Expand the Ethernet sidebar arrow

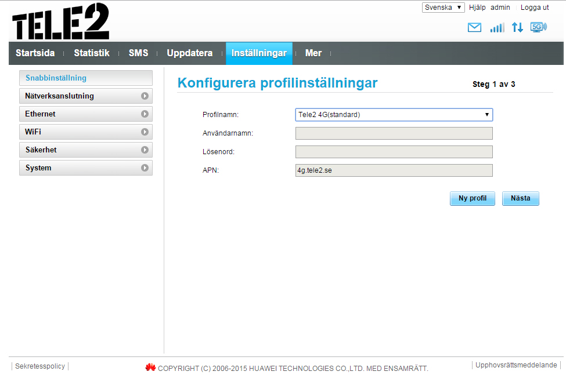145,114
